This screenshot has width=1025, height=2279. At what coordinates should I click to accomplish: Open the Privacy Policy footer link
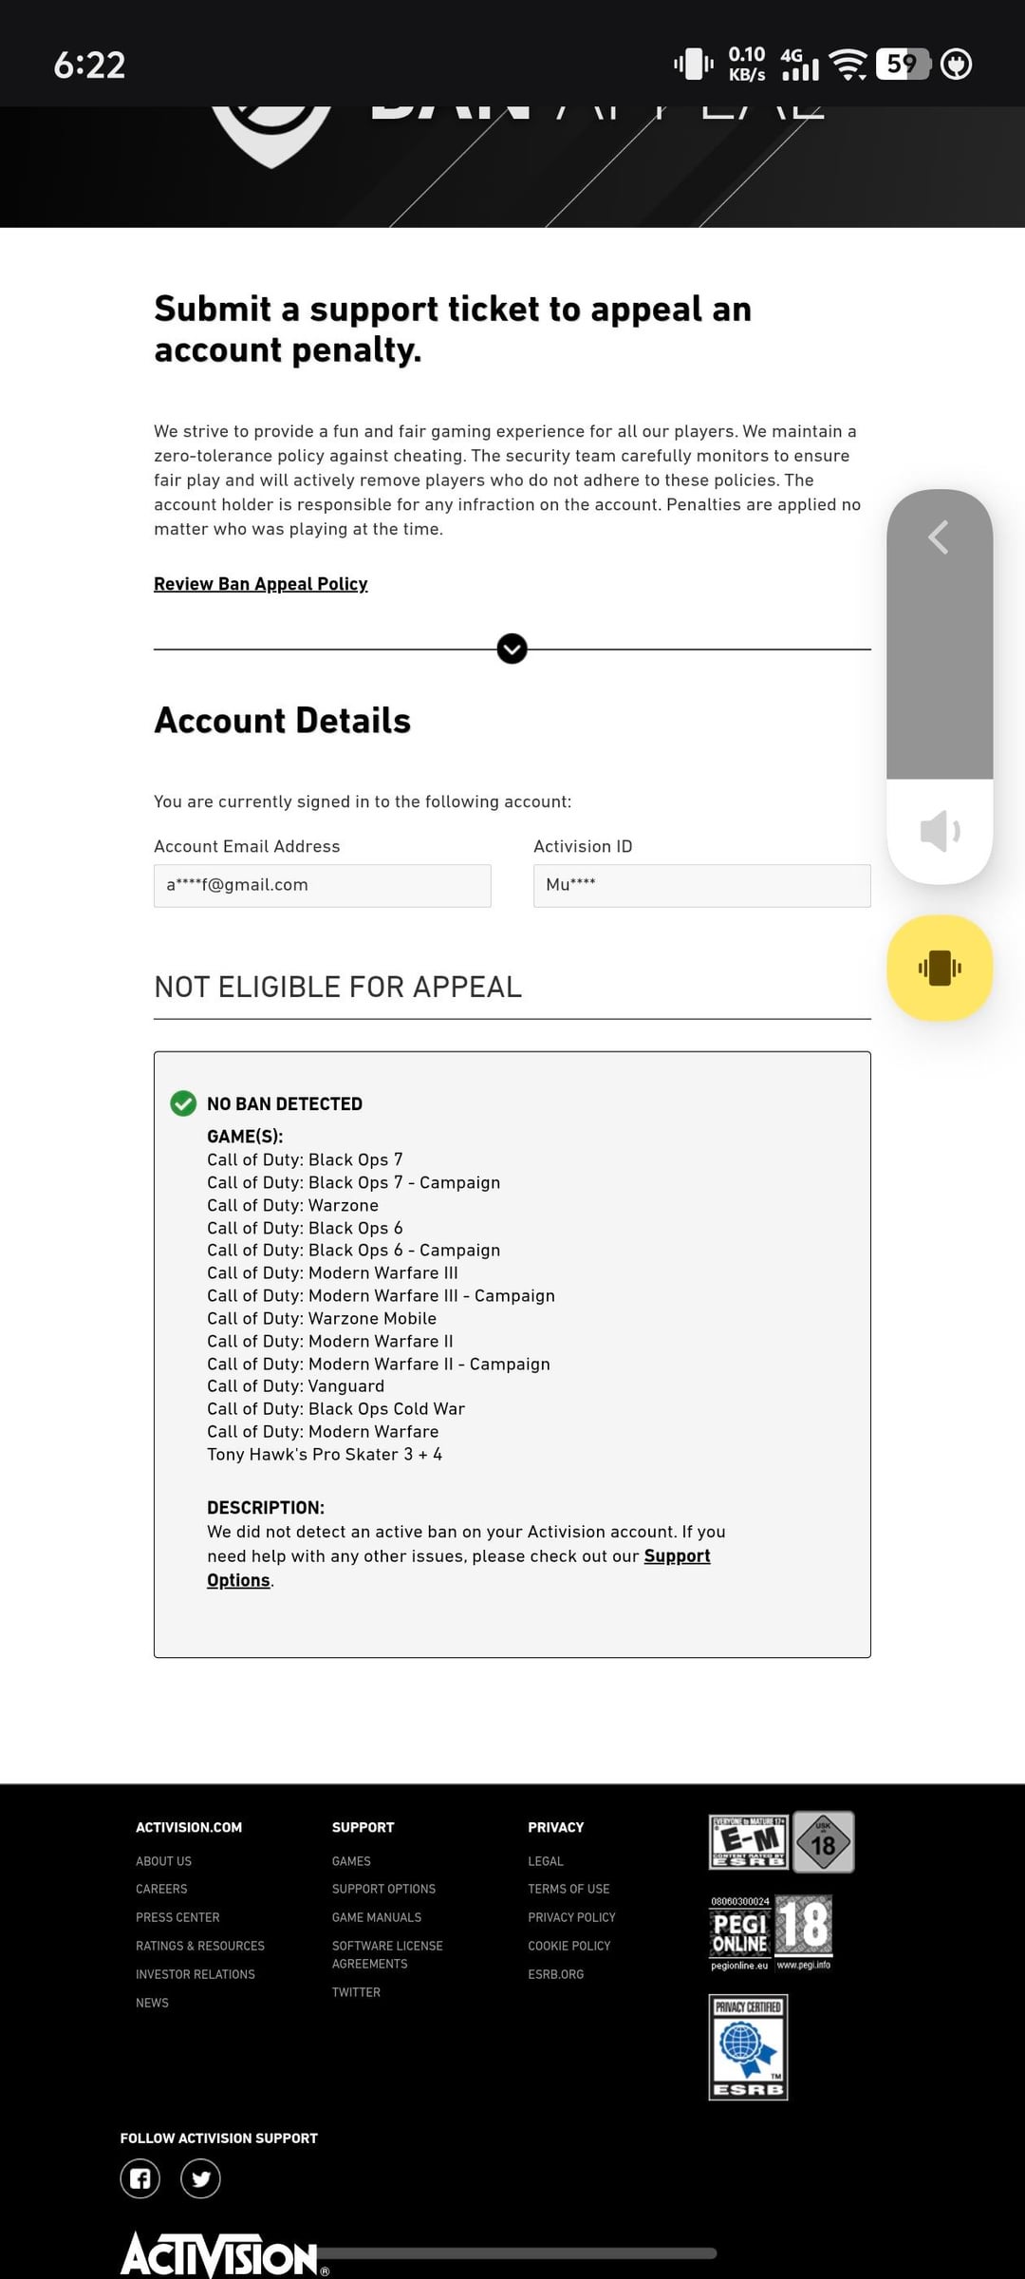coord(571,1917)
